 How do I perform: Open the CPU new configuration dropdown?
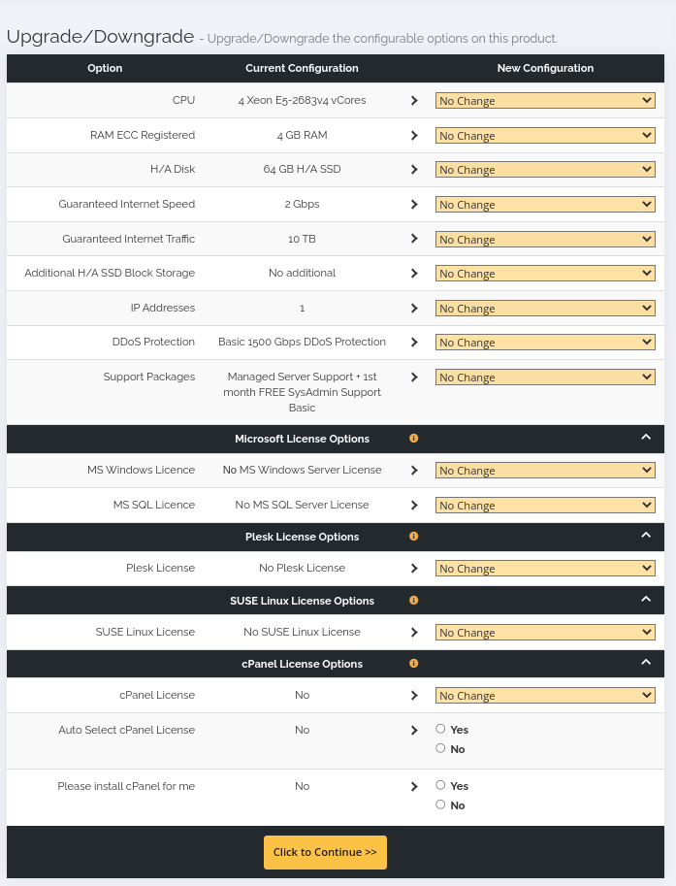(545, 101)
